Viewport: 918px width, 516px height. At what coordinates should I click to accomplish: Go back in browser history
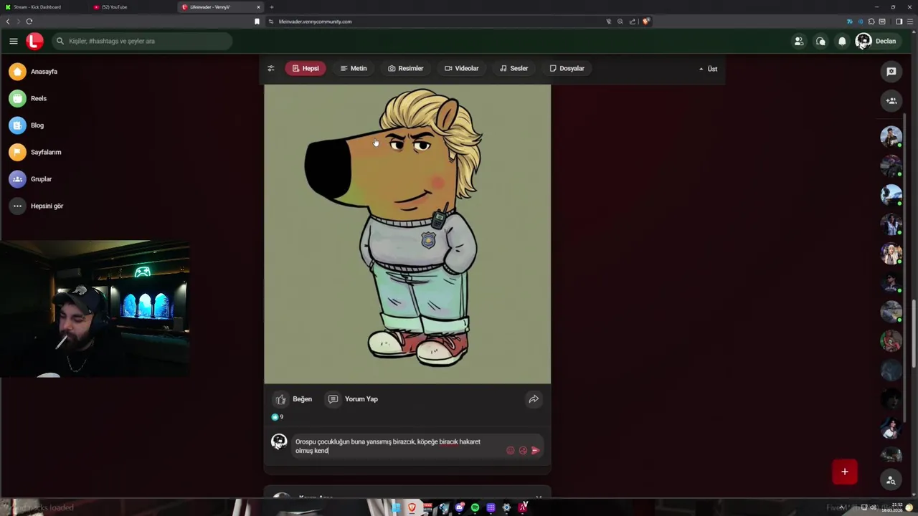coord(8,21)
